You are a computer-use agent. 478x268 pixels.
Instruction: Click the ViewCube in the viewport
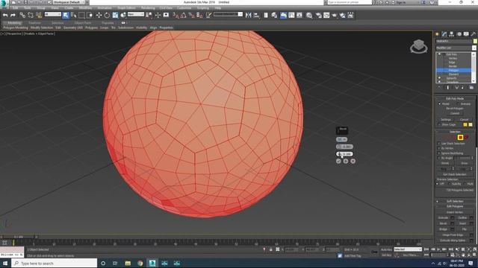[418, 46]
